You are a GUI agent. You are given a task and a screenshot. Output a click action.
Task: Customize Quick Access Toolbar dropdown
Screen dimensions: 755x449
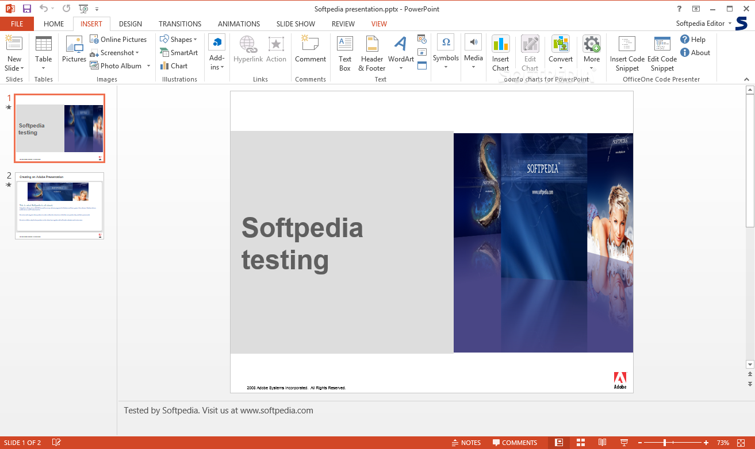(97, 9)
